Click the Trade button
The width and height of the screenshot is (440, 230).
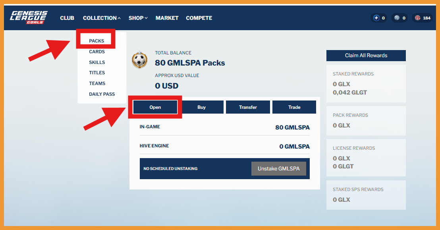[294, 107]
